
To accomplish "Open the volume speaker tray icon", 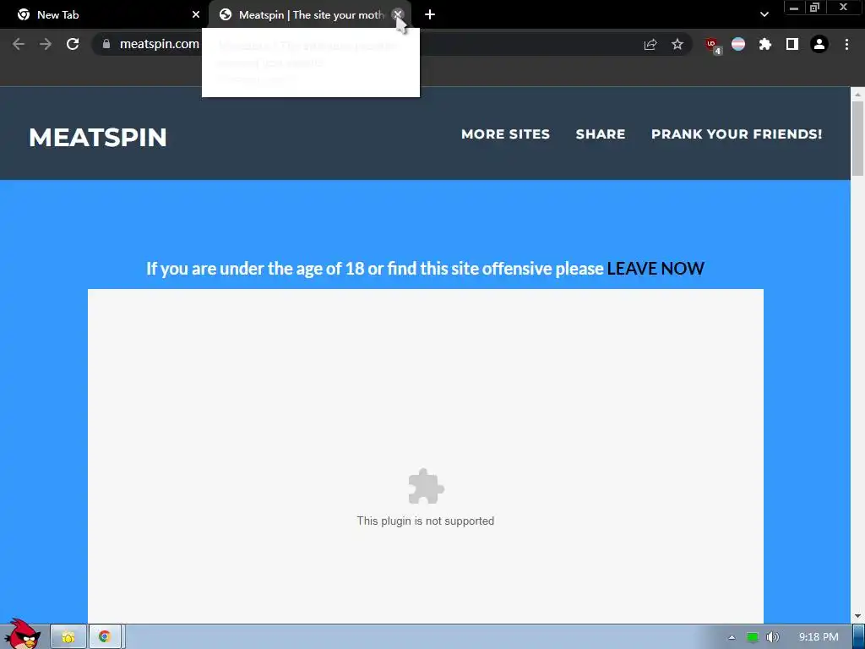I will click(x=772, y=637).
